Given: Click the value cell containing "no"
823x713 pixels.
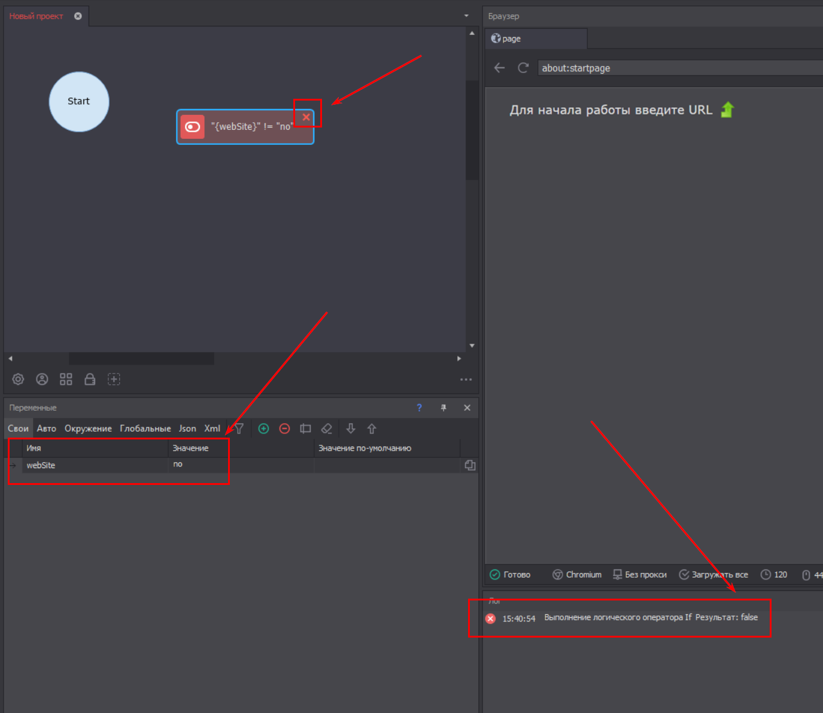Looking at the screenshot, I should click(x=241, y=465).
